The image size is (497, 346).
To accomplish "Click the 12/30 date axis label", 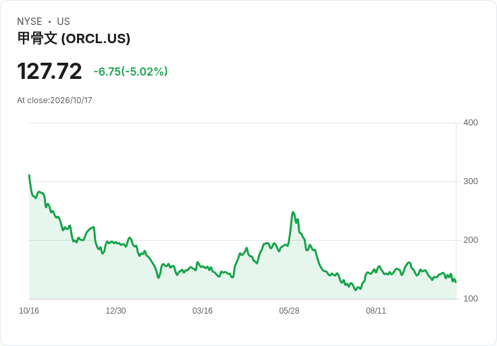I will (x=115, y=311).
